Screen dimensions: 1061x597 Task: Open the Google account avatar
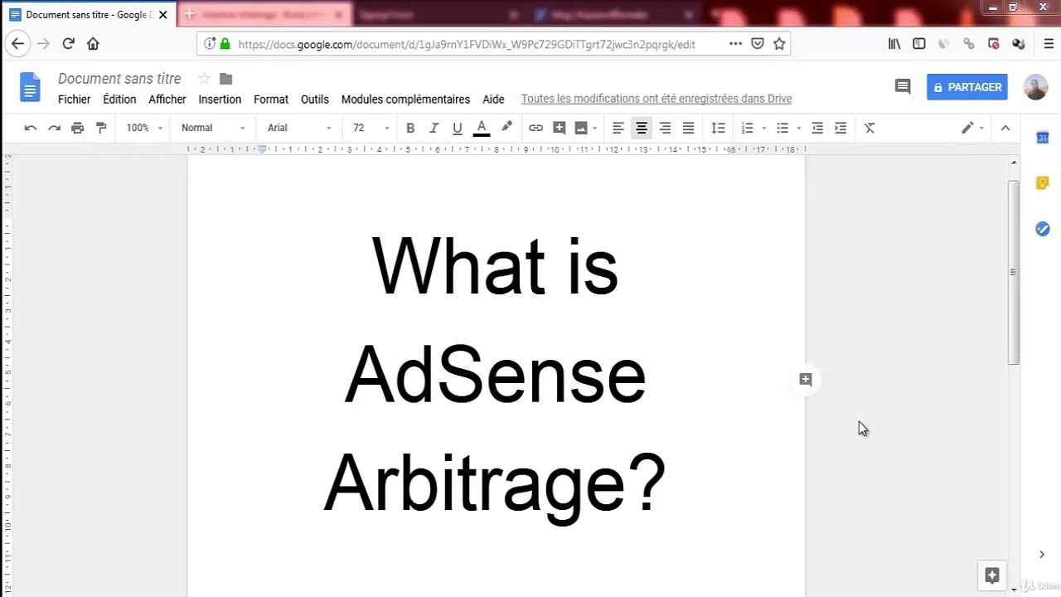(1035, 87)
